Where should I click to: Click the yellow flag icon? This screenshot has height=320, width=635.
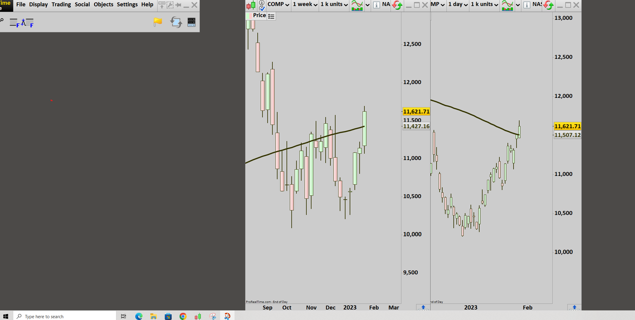tap(158, 22)
